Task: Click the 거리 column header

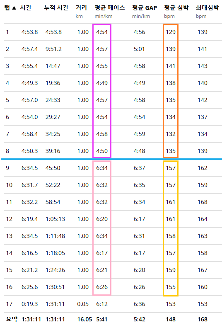Action: (x=81, y=8)
